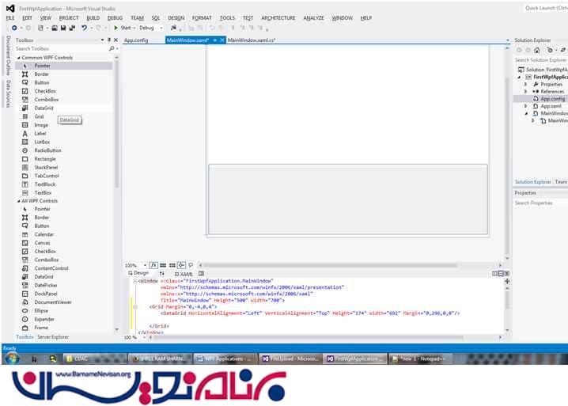Click the Home icon in Solution Explorer

tap(536, 50)
